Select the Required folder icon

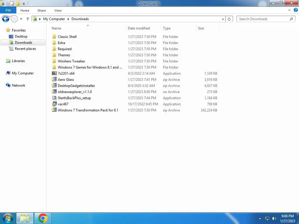pyautogui.click(x=54, y=49)
